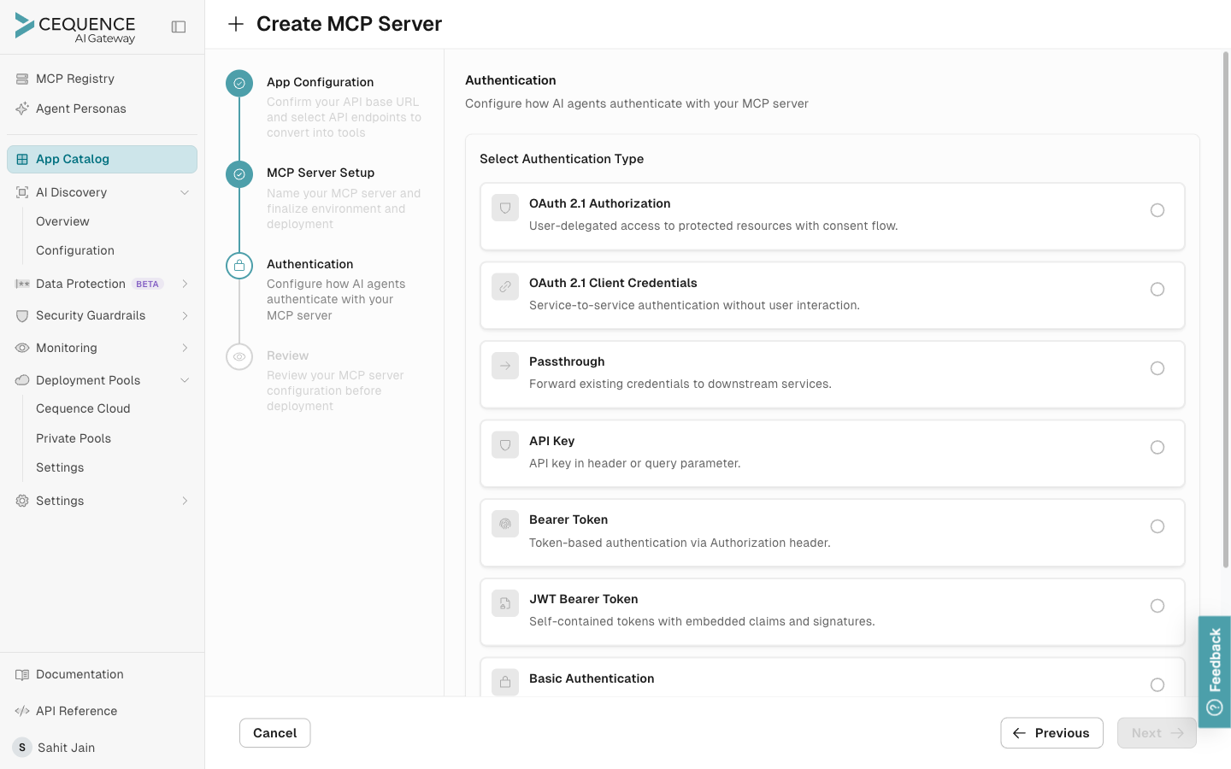Select the Bearer Token radio button
1231x769 pixels.
tap(1157, 526)
